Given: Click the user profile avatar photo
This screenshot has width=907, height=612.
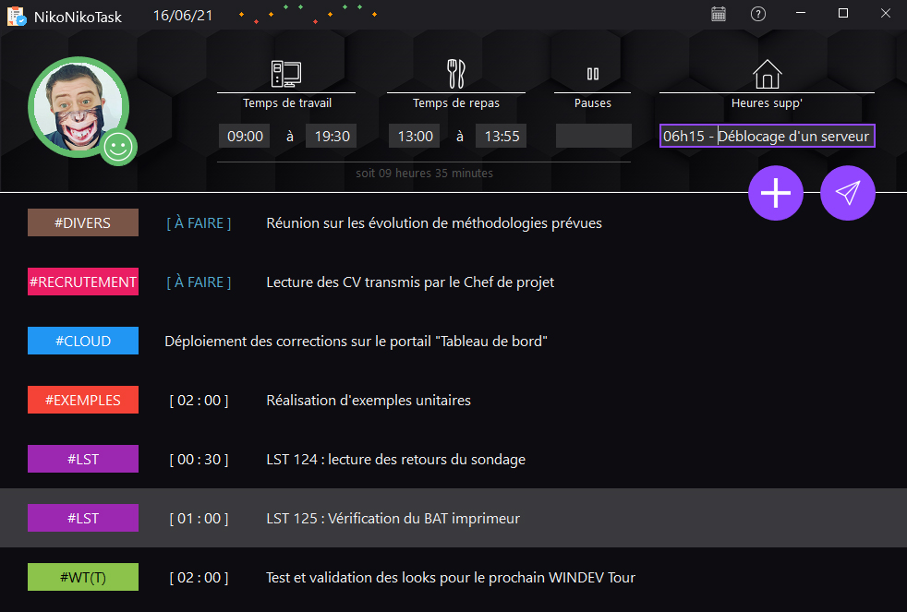Looking at the screenshot, I should point(76,107).
